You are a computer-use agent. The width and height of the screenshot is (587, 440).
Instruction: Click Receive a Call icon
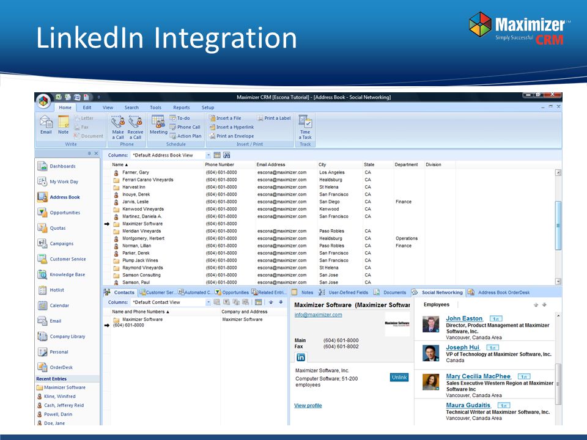135,127
